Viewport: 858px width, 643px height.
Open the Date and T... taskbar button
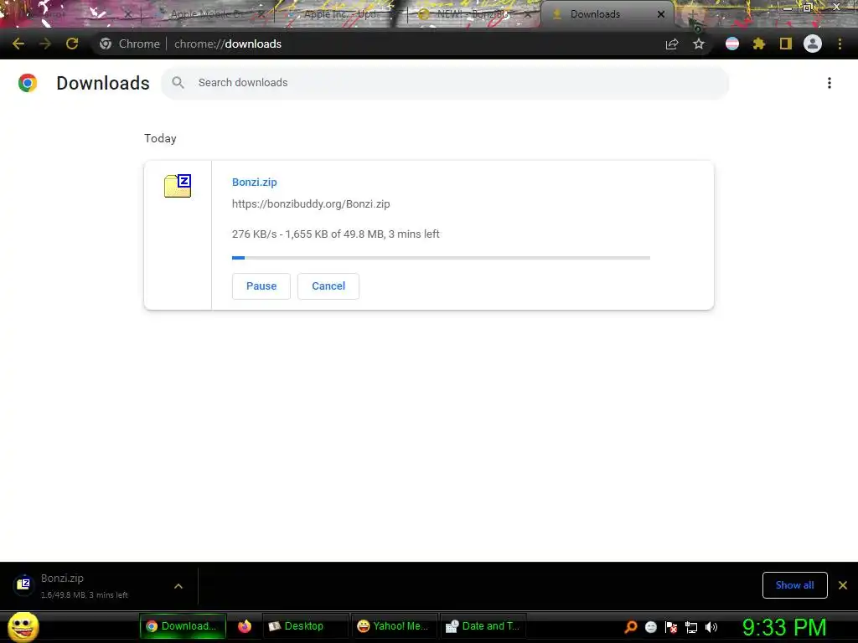tap(483, 626)
